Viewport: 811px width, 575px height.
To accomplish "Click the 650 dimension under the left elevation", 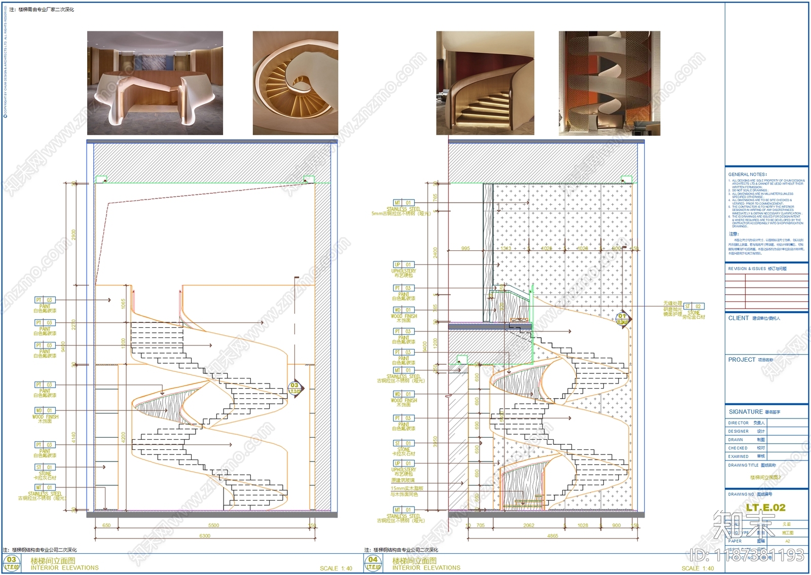I will [x=106, y=525].
